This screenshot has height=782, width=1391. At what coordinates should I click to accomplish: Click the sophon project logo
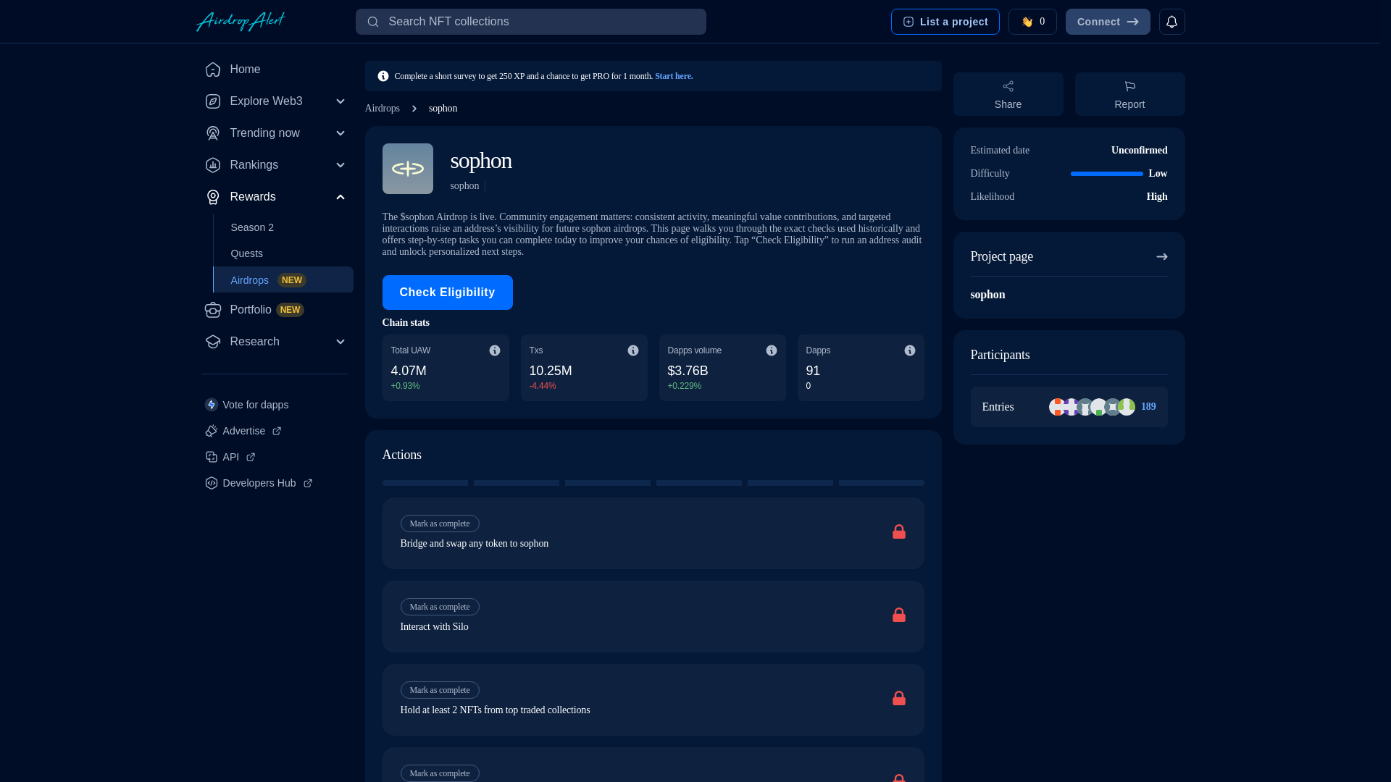(407, 169)
